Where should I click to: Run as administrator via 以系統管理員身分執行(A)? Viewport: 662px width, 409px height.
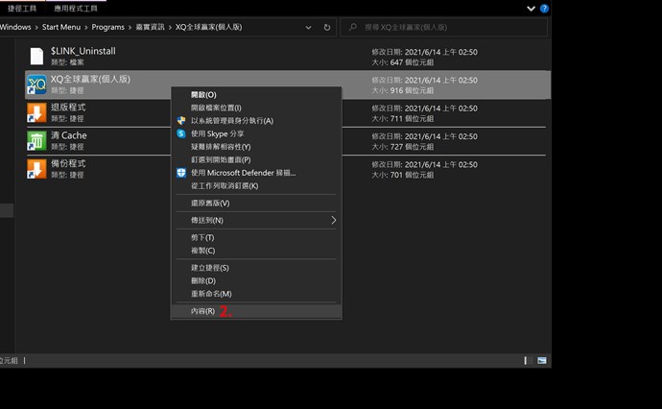click(x=231, y=121)
